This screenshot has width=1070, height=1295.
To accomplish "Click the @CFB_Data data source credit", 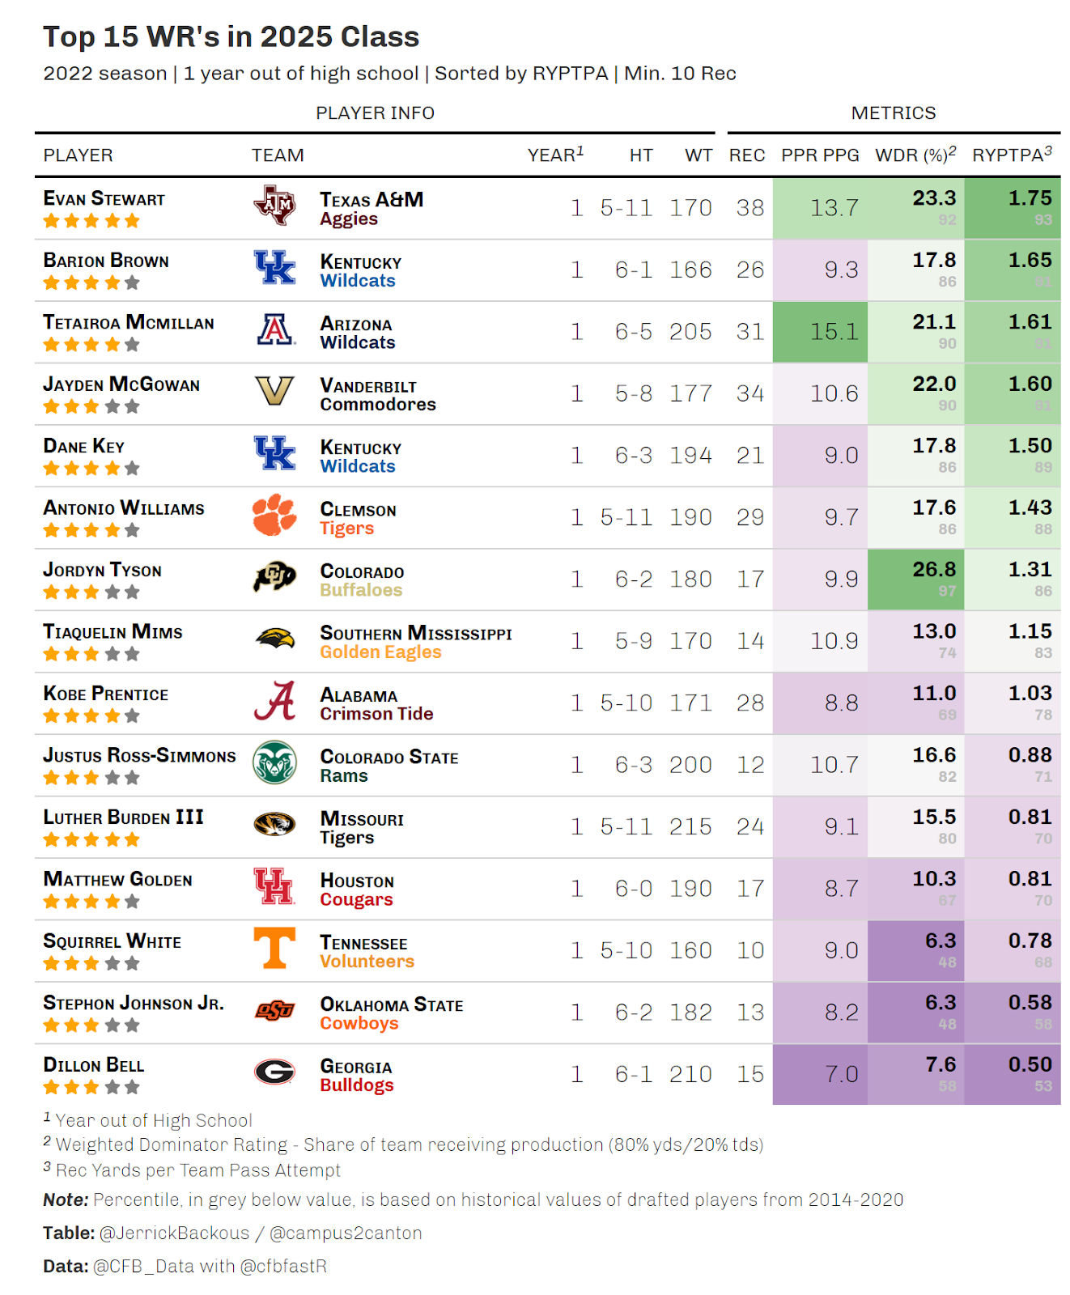I will tap(142, 1267).
